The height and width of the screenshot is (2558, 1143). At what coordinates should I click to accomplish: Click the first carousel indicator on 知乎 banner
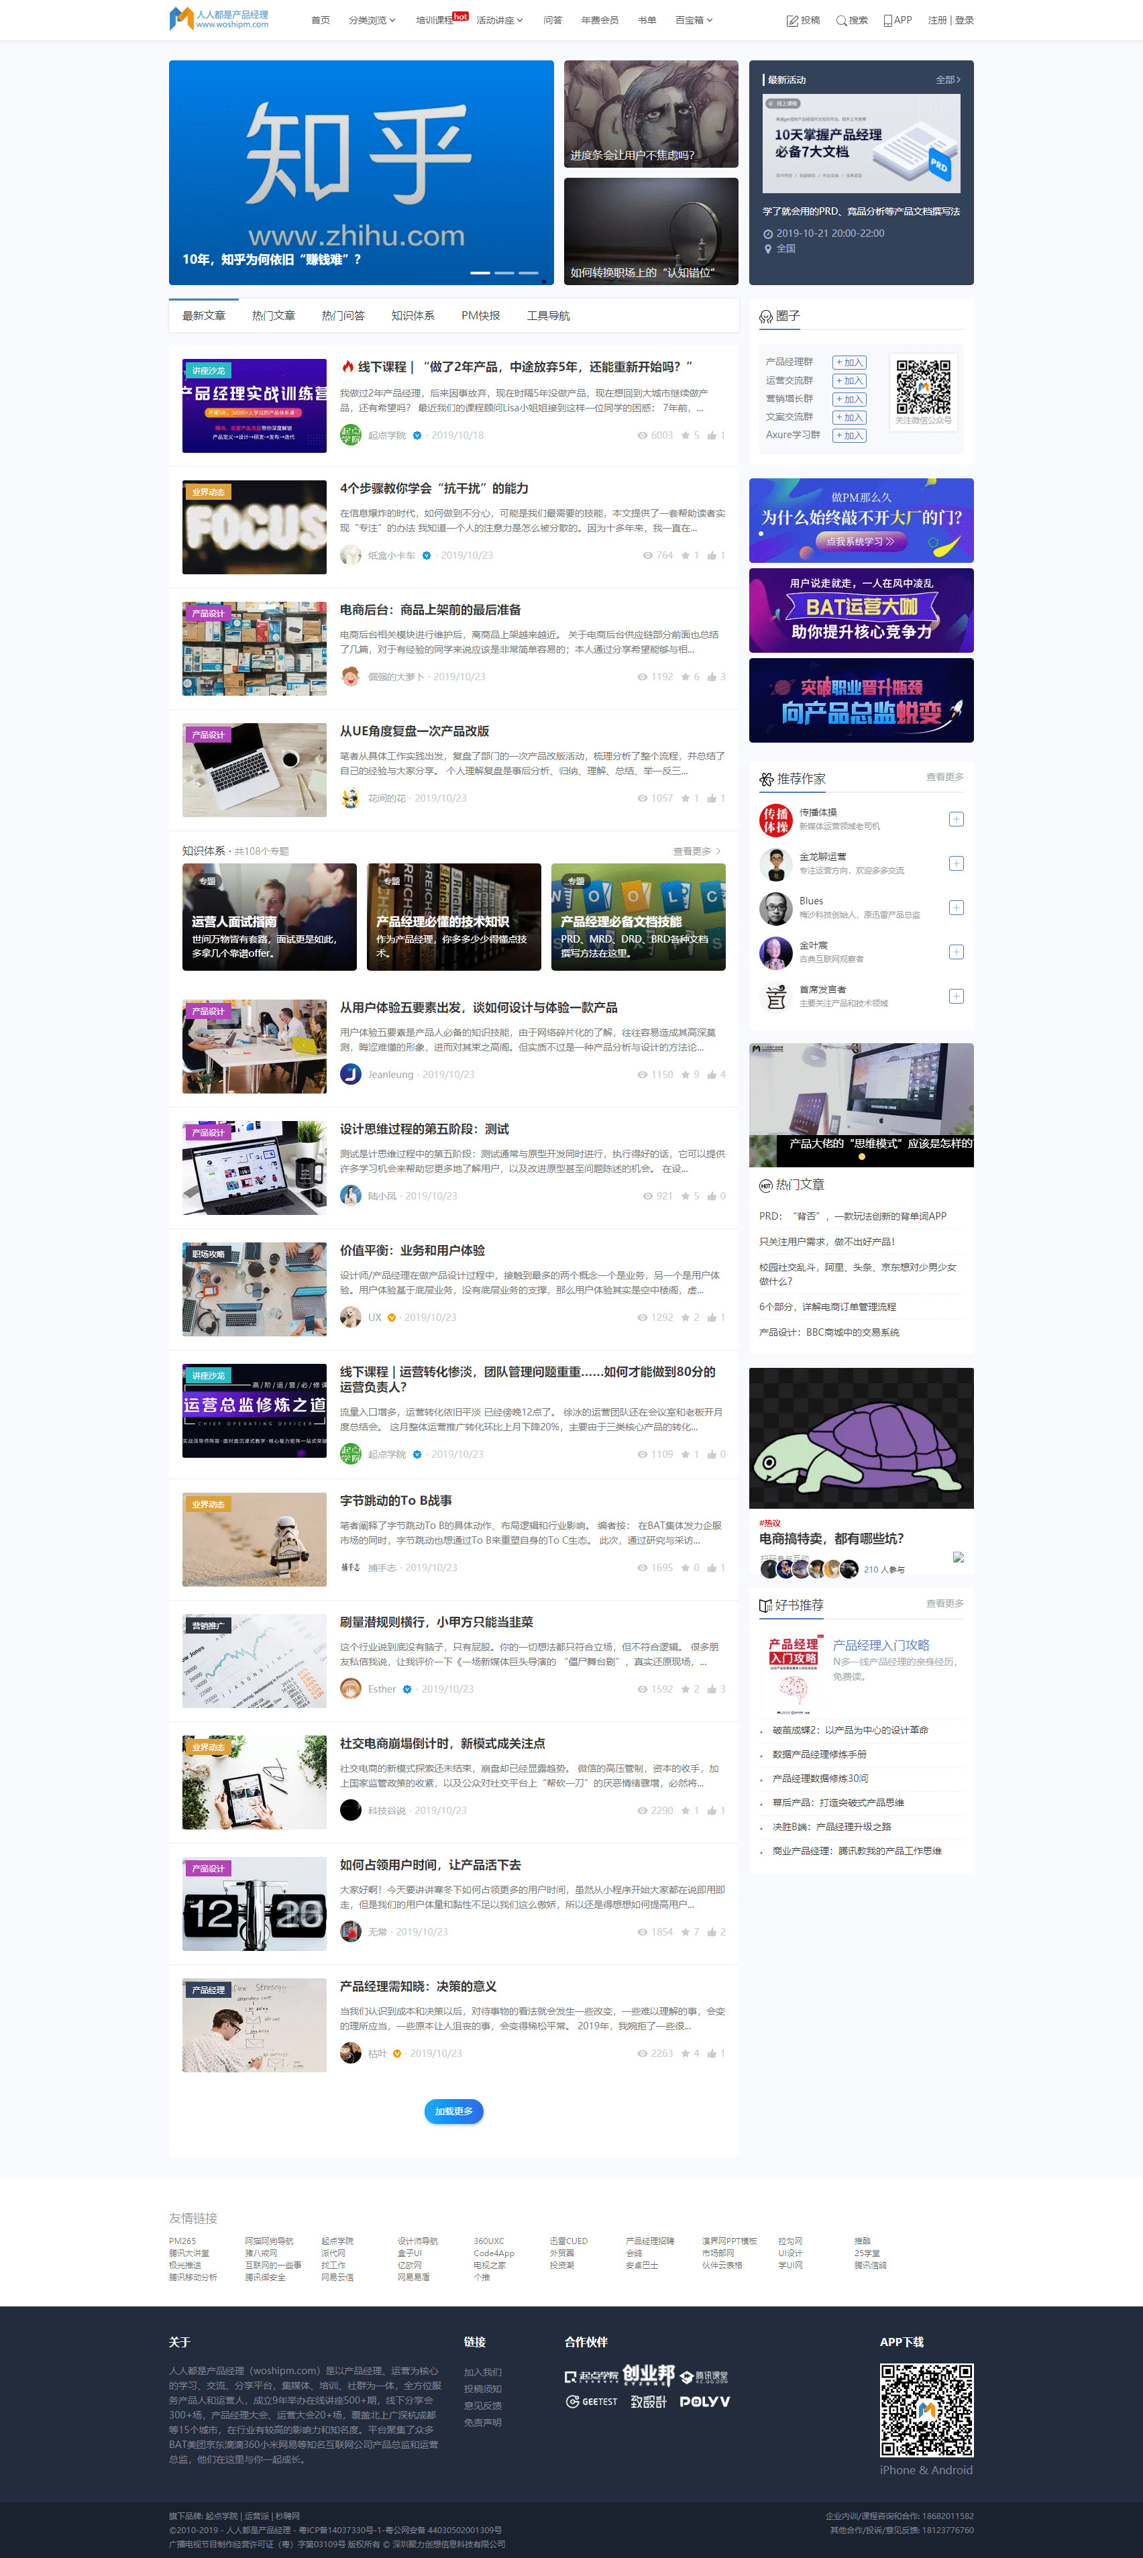[x=480, y=273]
